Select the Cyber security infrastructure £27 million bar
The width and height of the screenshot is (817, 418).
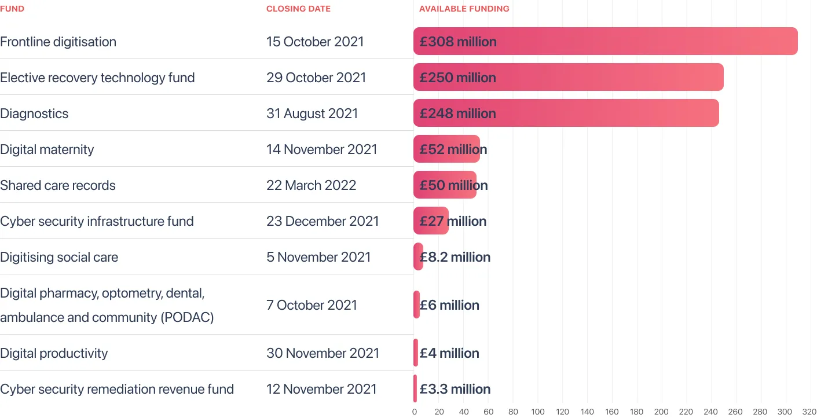pyautogui.click(x=431, y=221)
